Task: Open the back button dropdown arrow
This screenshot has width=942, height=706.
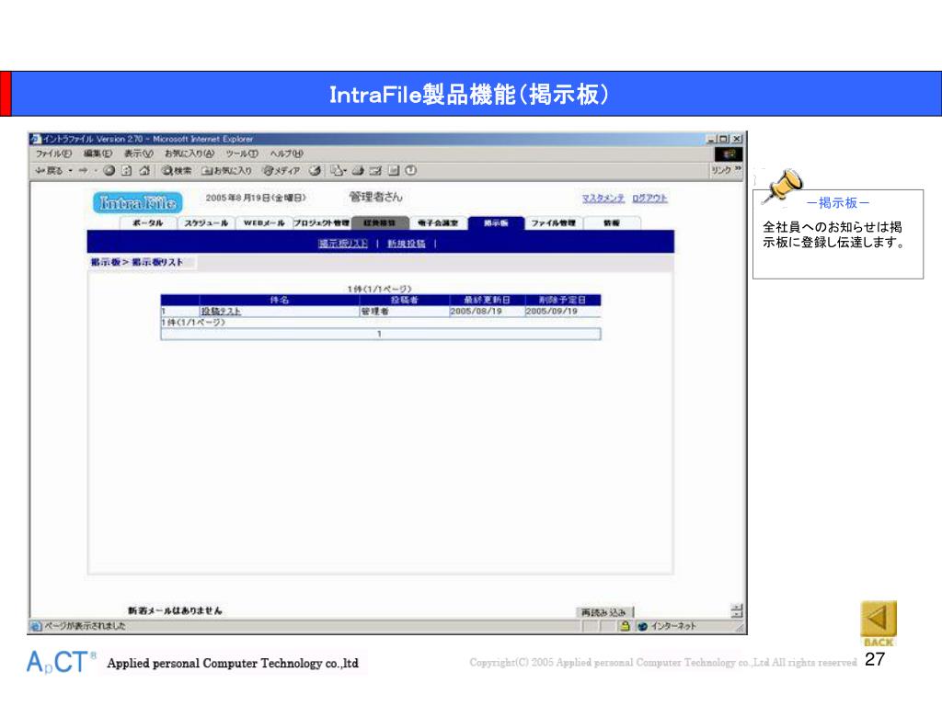Action: 70,171
